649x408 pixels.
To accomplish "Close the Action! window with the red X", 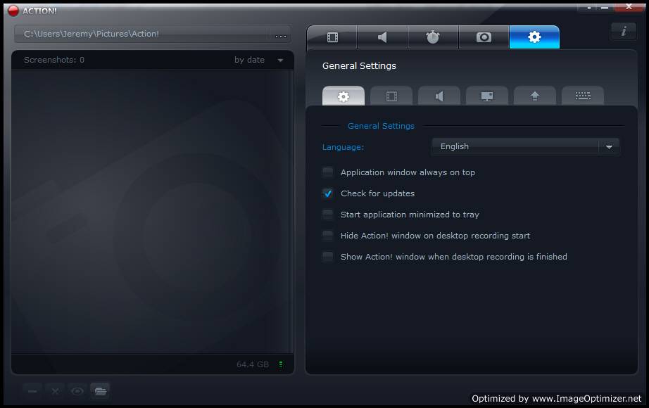I will [629, 6].
